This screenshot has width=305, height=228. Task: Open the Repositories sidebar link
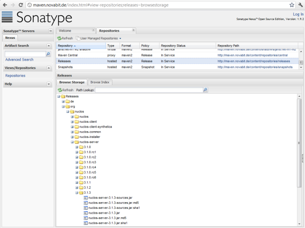click(x=15, y=75)
